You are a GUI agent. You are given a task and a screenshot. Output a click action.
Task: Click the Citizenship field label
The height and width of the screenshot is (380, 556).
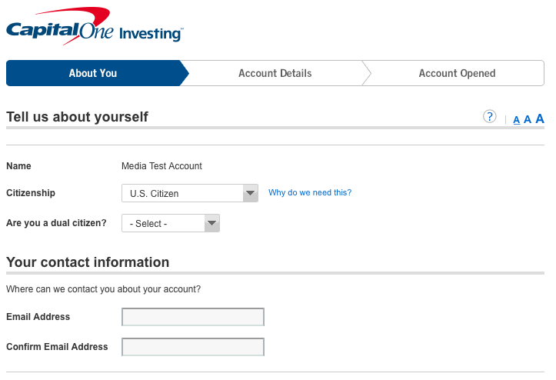coord(31,193)
